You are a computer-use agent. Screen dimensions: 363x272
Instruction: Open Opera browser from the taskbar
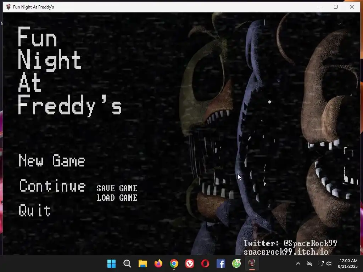[205, 263]
